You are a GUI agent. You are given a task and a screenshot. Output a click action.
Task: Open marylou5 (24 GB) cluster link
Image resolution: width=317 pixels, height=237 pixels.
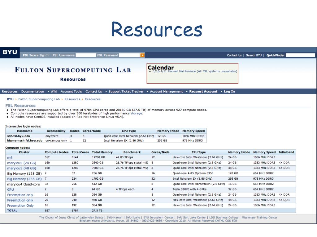coord(22,163)
